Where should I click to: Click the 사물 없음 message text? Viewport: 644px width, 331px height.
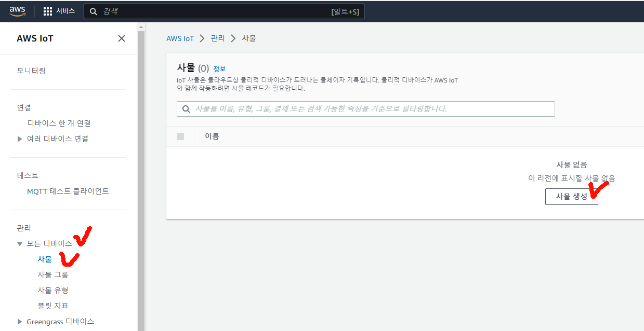(x=572, y=164)
